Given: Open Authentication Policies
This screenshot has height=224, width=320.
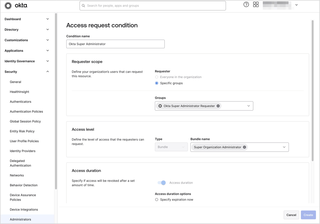Looking at the screenshot, I should pyautogui.click(x=26, y=111).
